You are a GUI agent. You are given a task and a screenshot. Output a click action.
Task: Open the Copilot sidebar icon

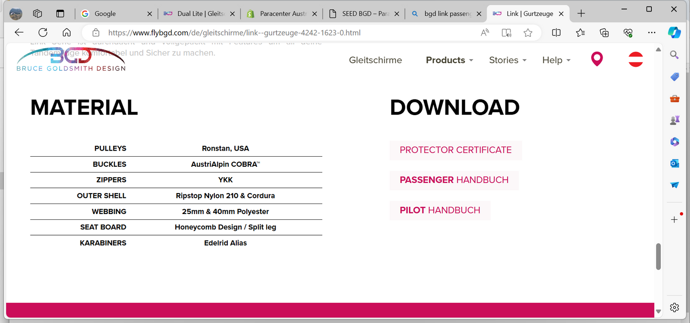click(674, 32)
